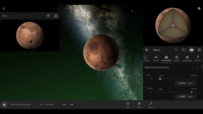Open layers icon in the Mars preview panel
This screenshot has height=114, width=203.
[x=48, y=16]
